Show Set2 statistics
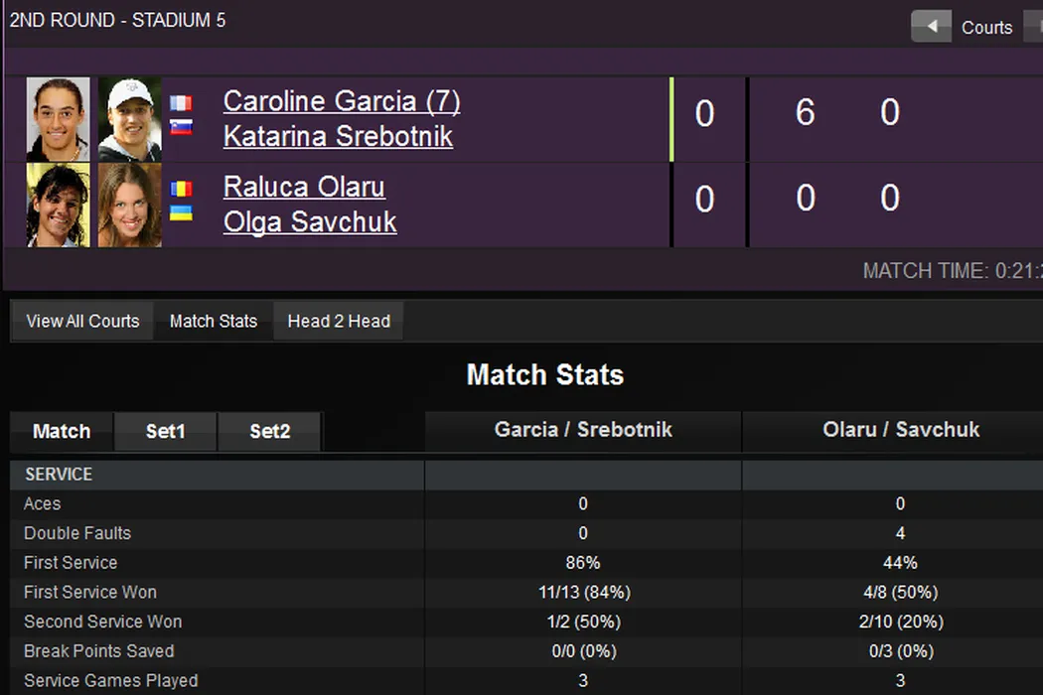 (x=270, y=432)
